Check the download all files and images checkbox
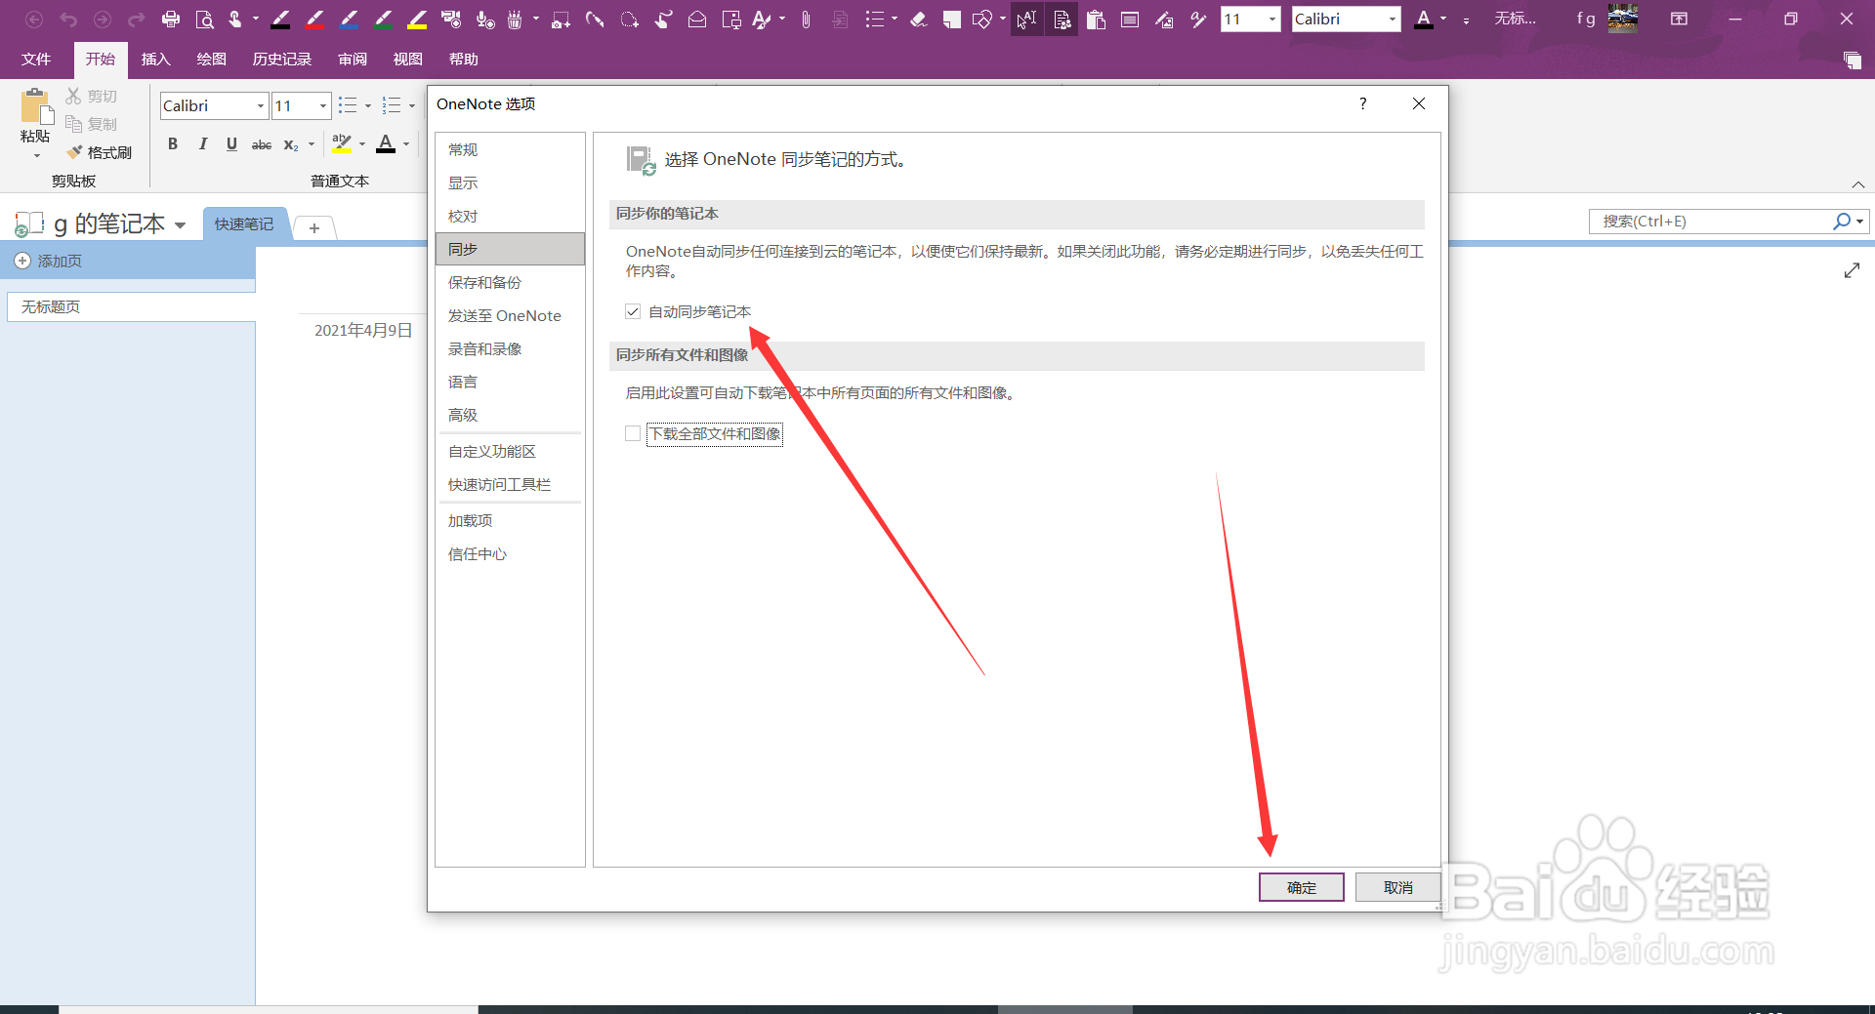The image size is (1875, 1014). pos(633,433)
